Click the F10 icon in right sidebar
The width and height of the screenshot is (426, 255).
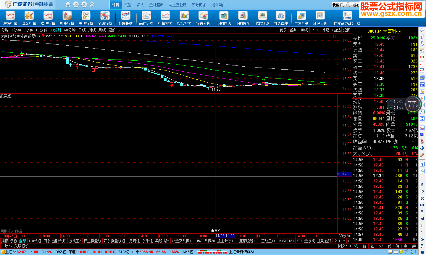pos(422,84)
